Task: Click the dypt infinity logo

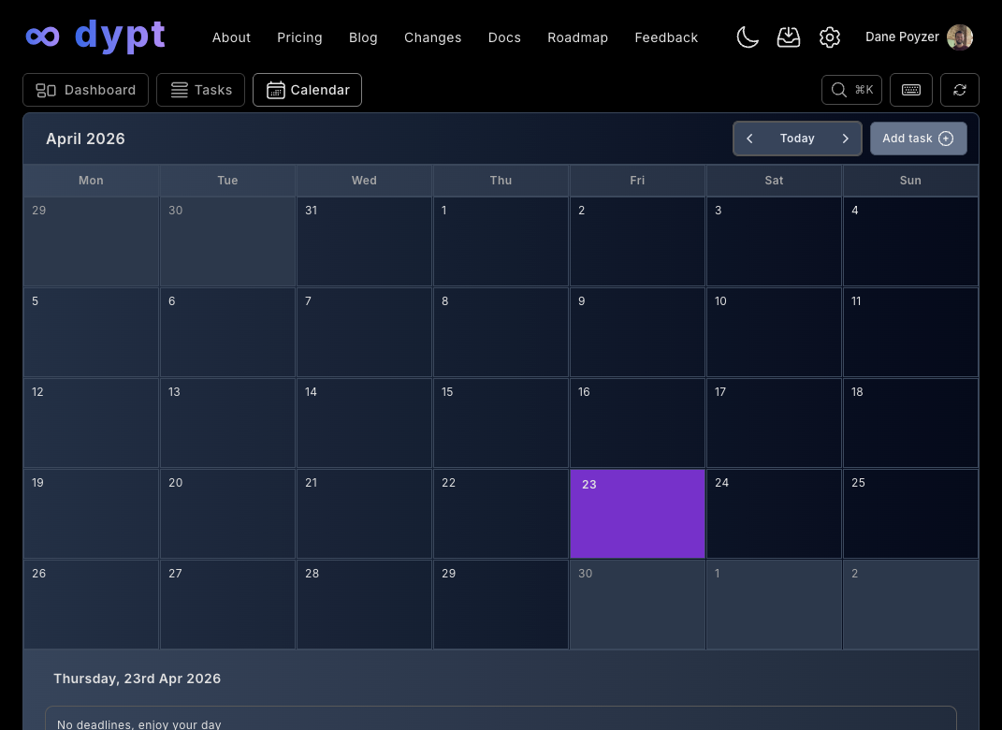Action: (43, 36)
